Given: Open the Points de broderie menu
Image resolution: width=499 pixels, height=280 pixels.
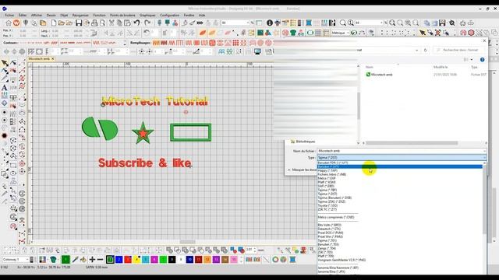Looking at the screenshot, I should pos(122,16).
